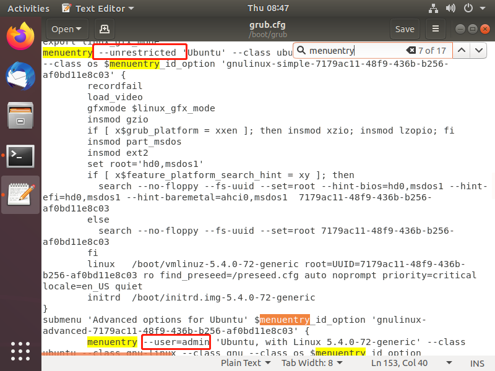Select the Text Editor dock icon
Screen dimensions: 495x371
[x=20, y=193]
